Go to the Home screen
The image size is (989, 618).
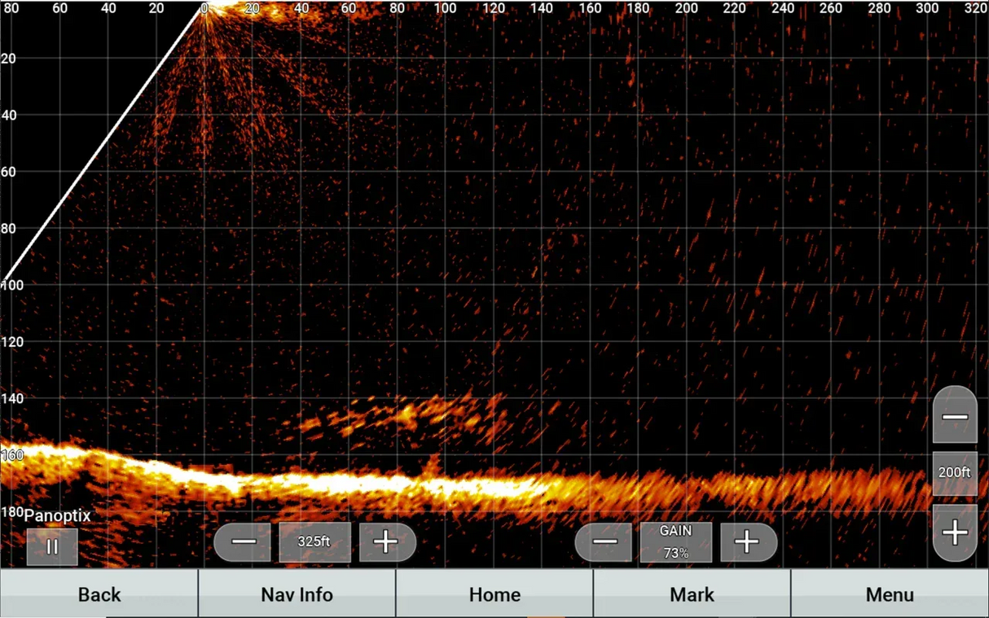pos(494,594)
